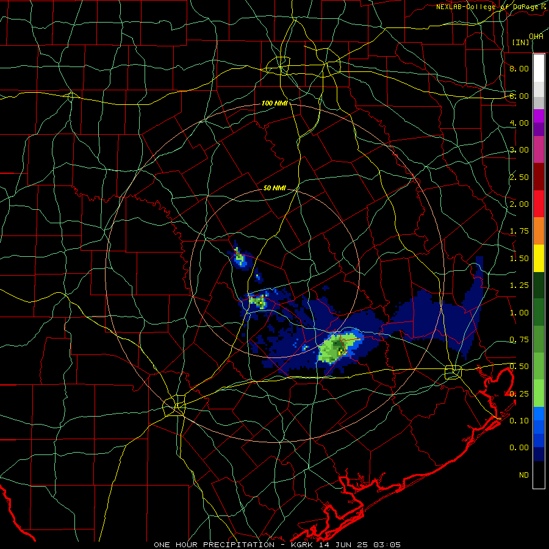
Task: Click the '0.75' legend label
Action: click(519, 340)
